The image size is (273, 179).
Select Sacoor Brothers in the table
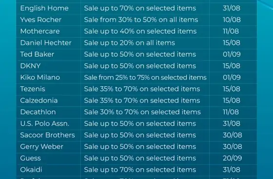[48, 135]
